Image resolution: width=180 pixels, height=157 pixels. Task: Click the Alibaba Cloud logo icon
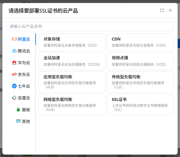[14, 39]
